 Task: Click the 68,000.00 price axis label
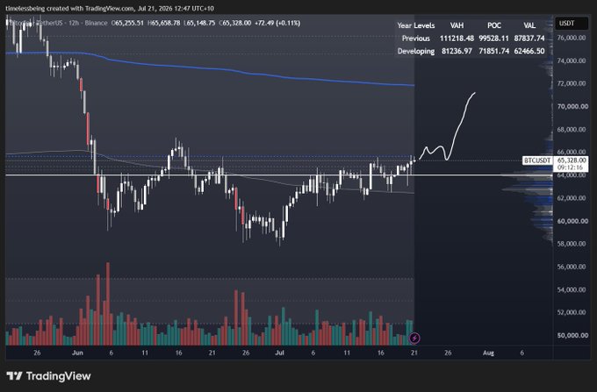coord(572,129)
